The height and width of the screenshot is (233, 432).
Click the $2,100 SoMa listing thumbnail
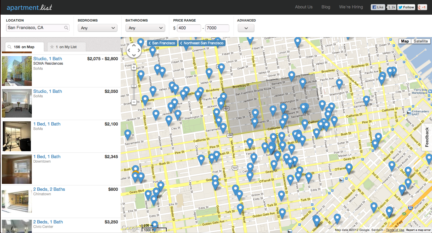click(x=17, y=136)
